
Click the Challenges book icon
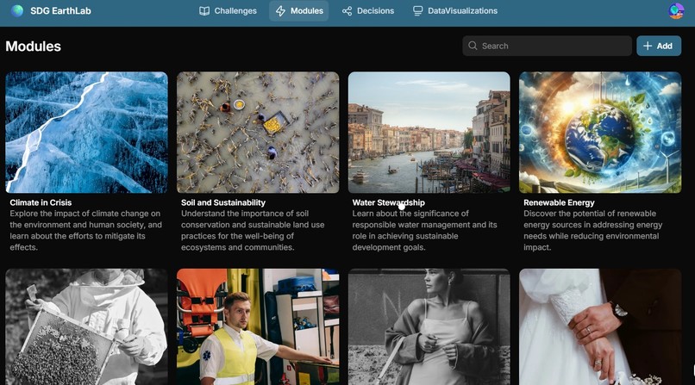pos(204,11)
